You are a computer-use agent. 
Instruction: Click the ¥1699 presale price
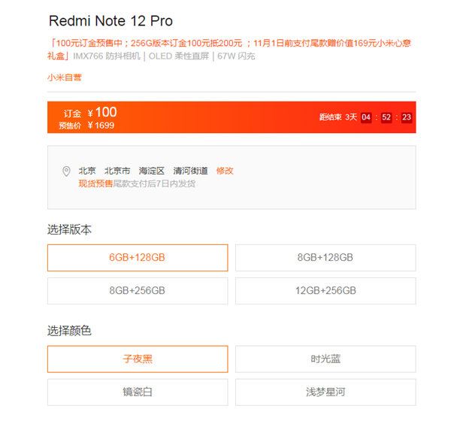tap(101, 126)
